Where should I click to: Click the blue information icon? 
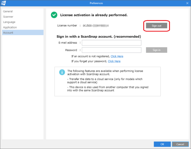coord(62,72)
